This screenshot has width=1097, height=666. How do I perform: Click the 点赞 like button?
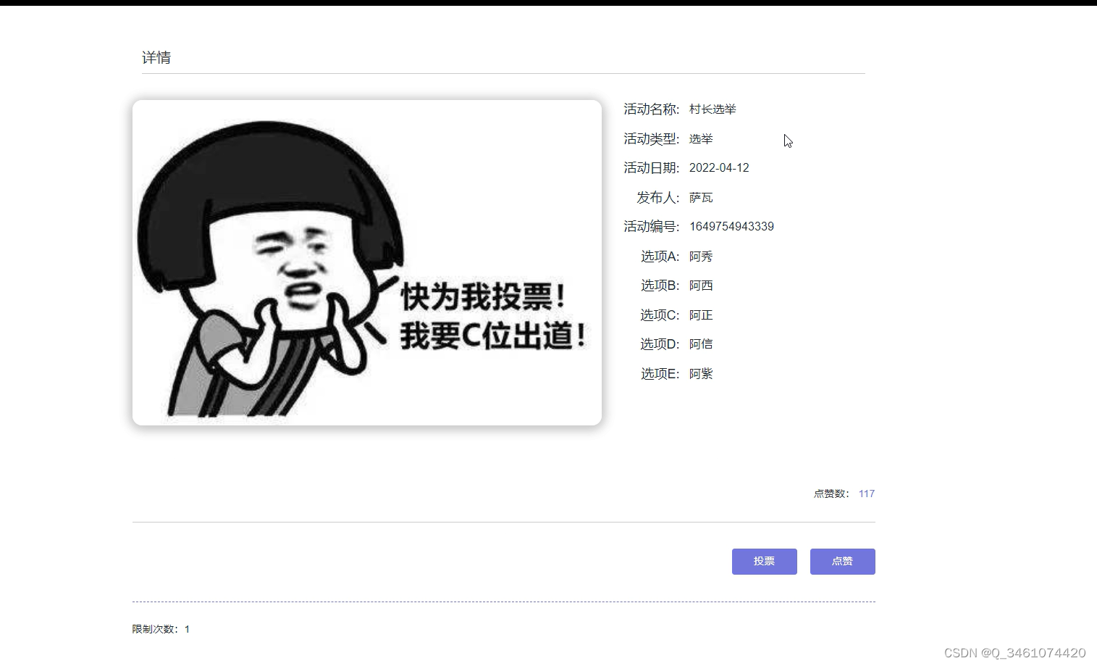[842, 562]
